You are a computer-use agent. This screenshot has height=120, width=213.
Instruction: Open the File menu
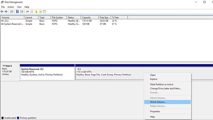[3, 7]
